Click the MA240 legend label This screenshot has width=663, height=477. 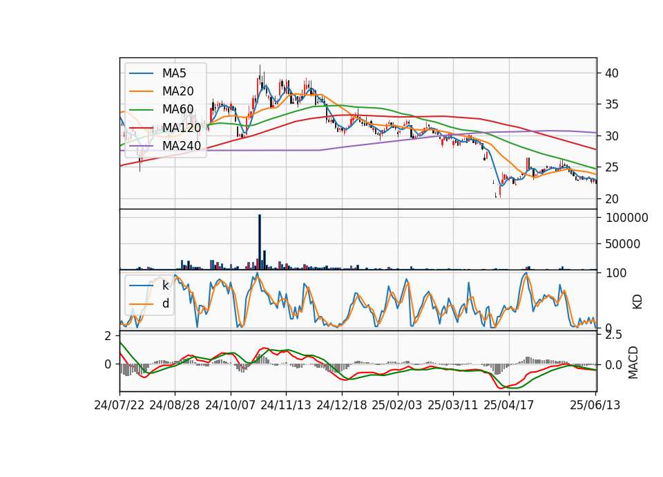click(x=182, y=146)
